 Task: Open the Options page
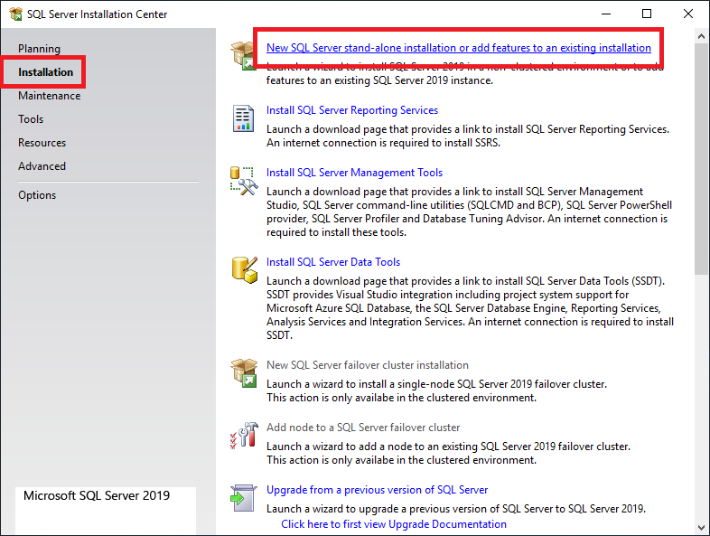point(37,195)
